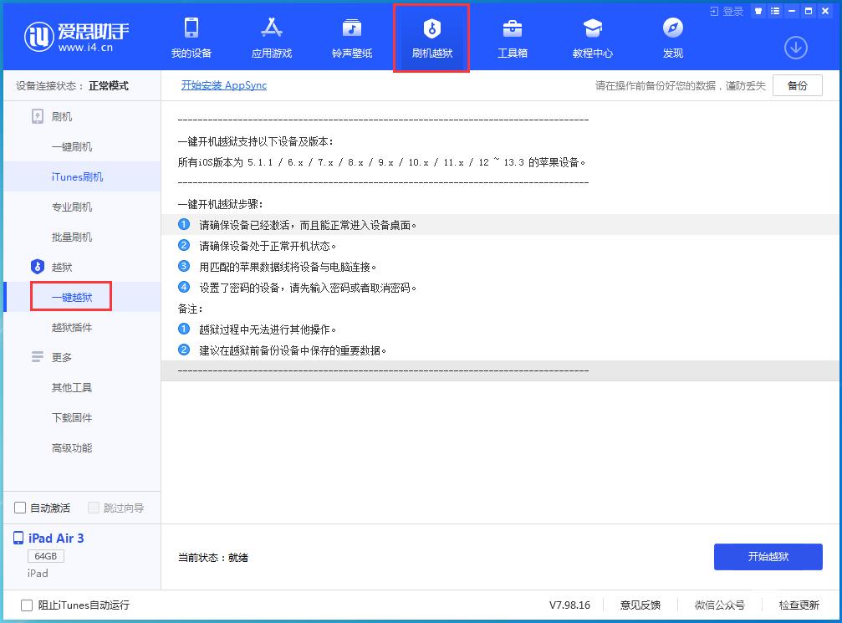This screenshot has height=623, width=842.
Task: Open the 开始安装 AppSync link
Action: (x=223, y=84)
